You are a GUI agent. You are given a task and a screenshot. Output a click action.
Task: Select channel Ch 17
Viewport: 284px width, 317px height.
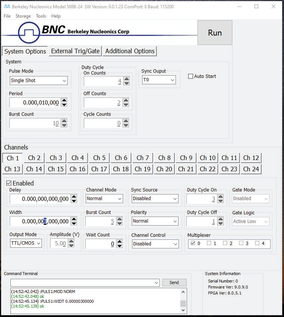pyautogui.click(x=99, y=169)
